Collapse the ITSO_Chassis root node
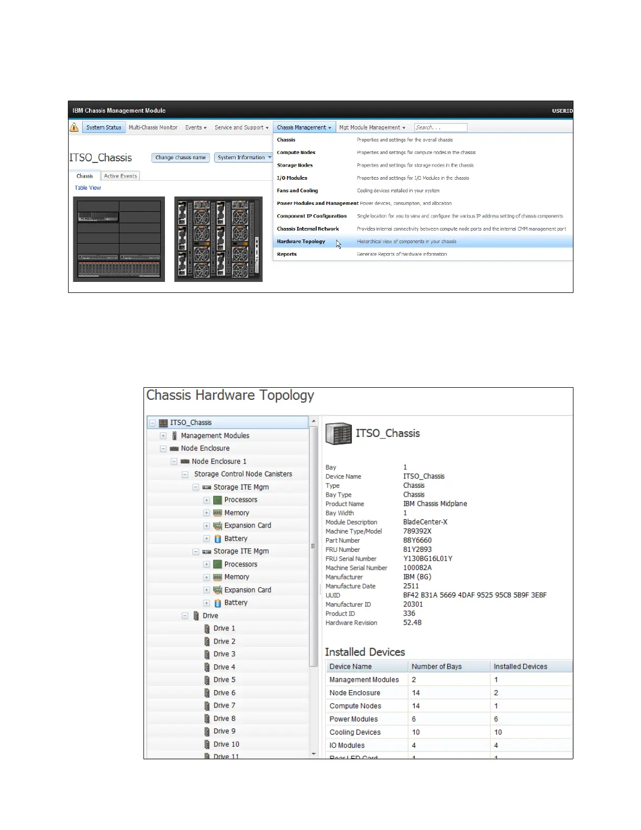The image size is (641, 830). 152,423
